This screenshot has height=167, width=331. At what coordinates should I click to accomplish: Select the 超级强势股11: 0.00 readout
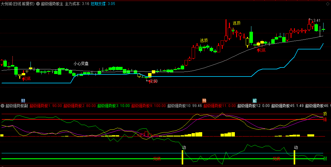(x=220, y=106)
